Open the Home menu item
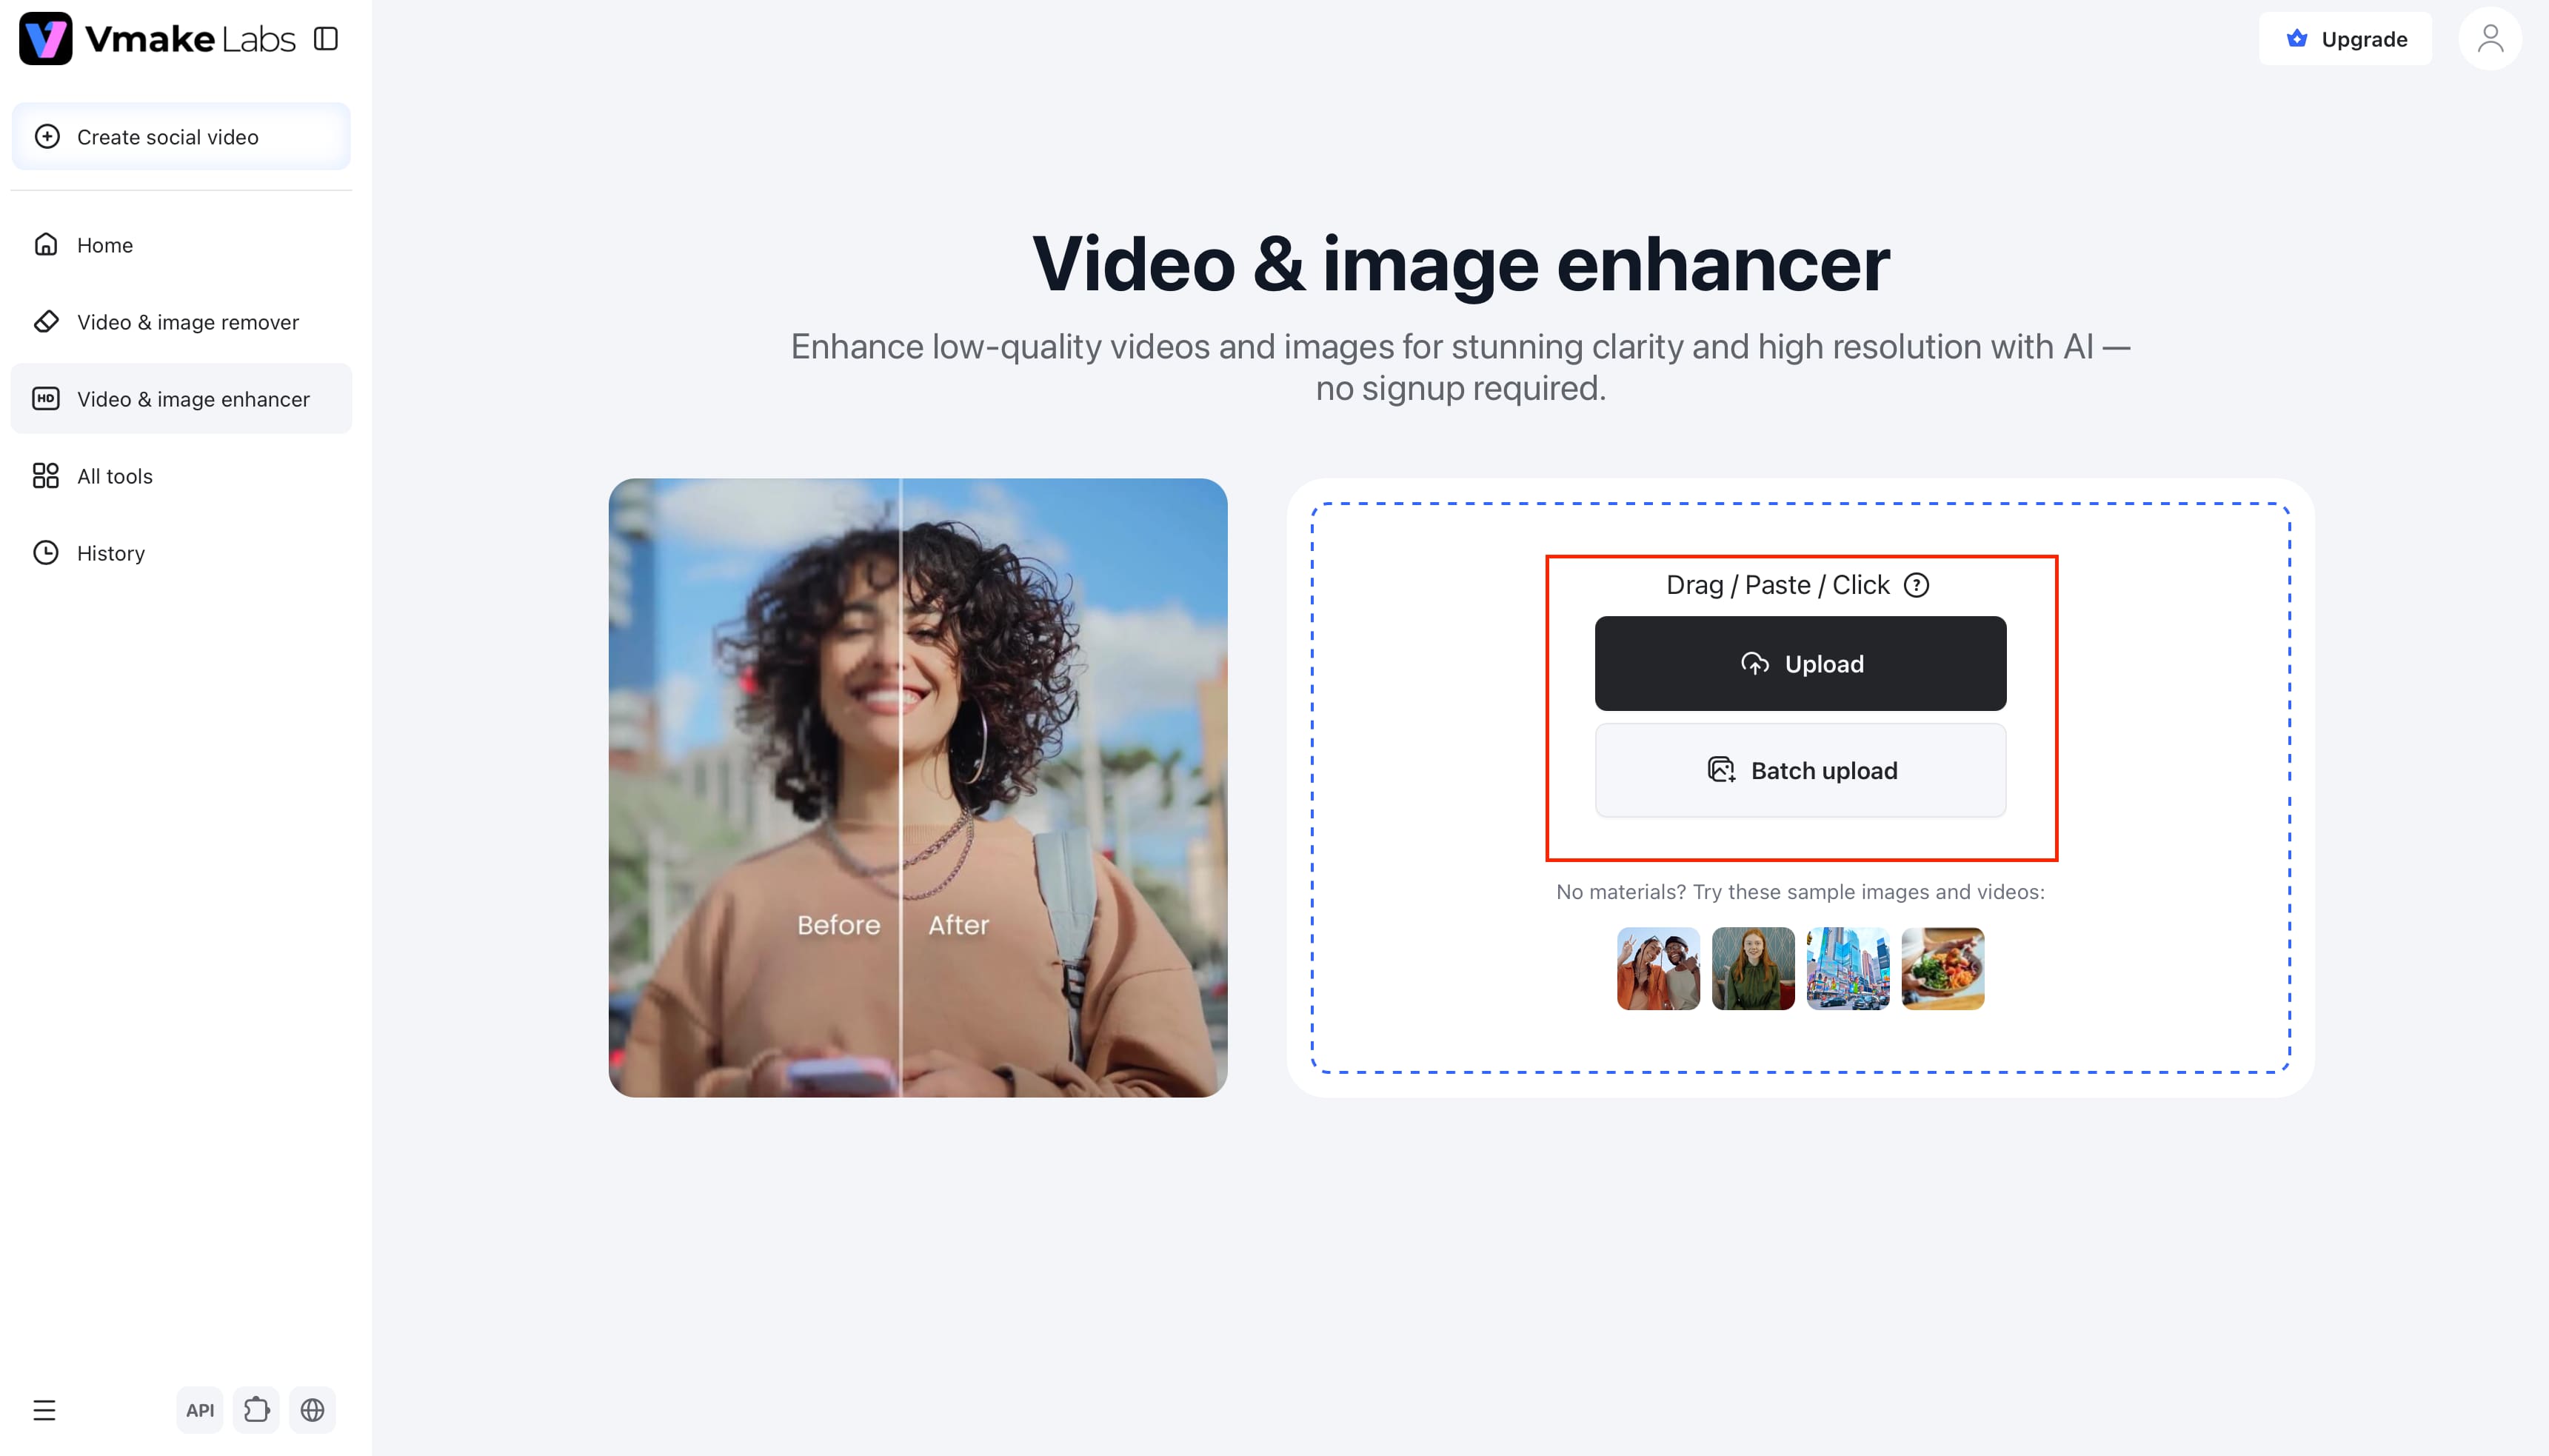The height and width of the screenshot is (1456, 2549). pyautogui.click(x=181, y=245)
